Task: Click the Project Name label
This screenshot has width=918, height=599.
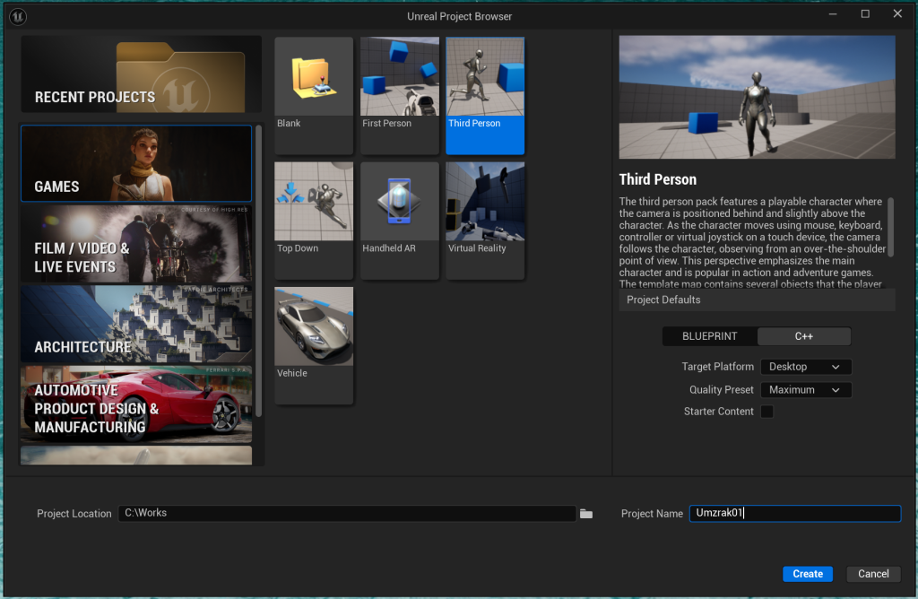Action: click(x=652, y=514)
